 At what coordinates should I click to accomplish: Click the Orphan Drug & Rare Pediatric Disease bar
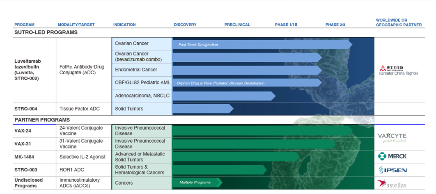[x=246, y=83]
